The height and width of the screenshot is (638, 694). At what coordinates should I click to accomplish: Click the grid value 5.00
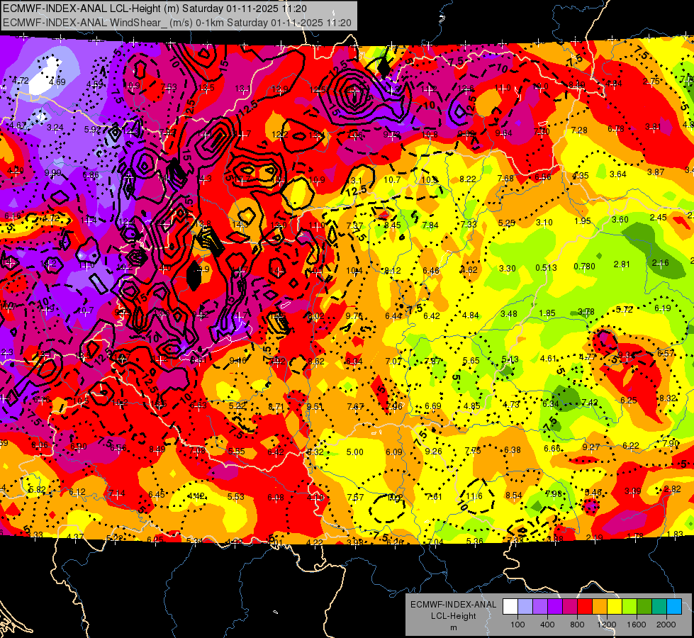coord(354,452)
